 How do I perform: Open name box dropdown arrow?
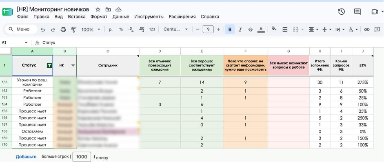pyautogui.click(x=26, y=43)
